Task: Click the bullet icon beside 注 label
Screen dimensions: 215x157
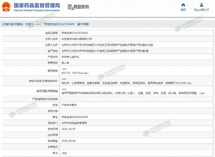Action: [x=53, y=153]
